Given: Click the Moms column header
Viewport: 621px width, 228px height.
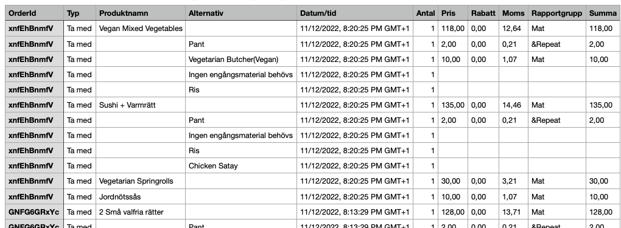Looking at the screenshot, I should pyautogui.click(x=513, y=13).
